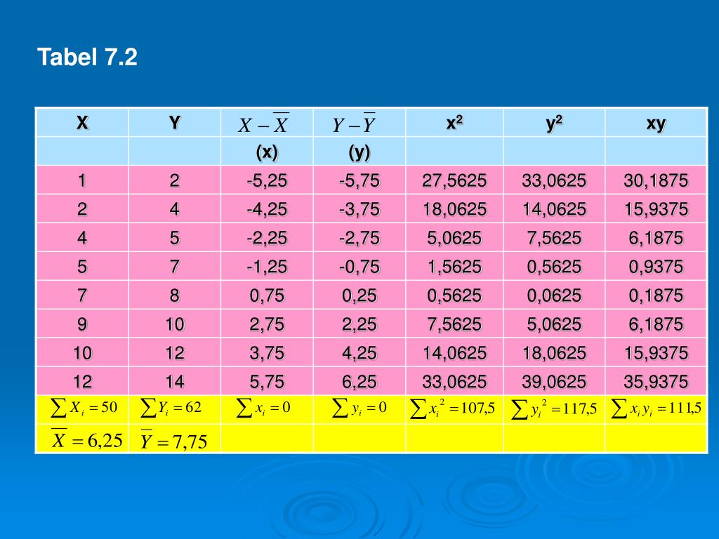Click the "-4,25" cell
The image size is (719, 539).
pos(267,209)
